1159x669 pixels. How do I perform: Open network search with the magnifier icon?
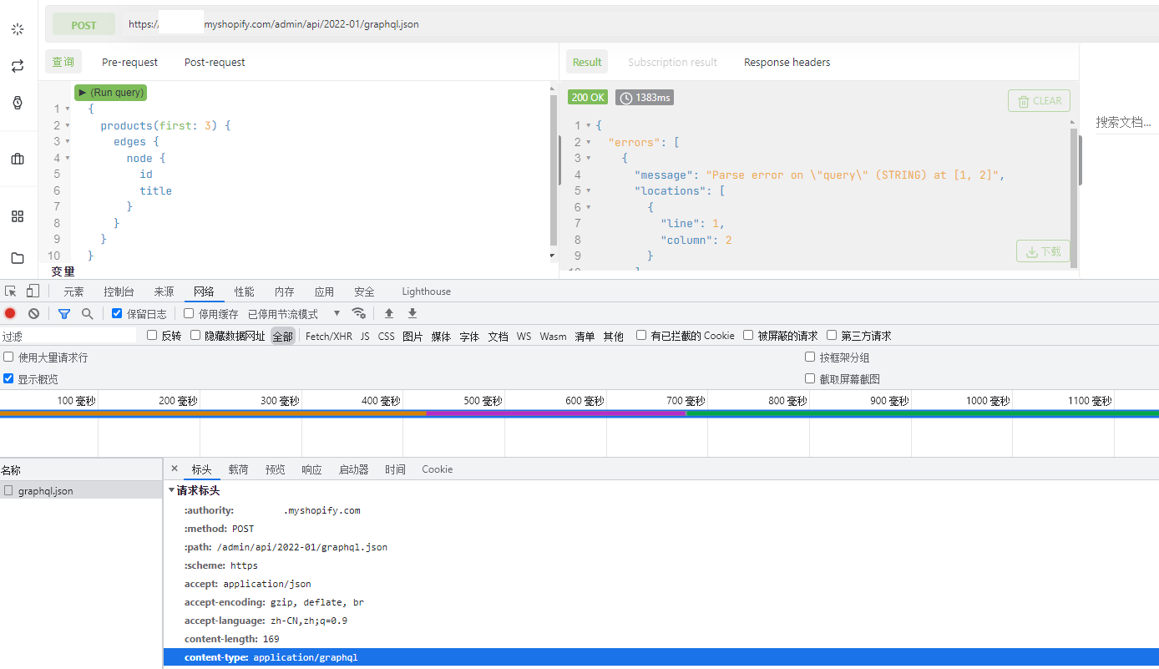pyautogui.click(x=87, y=313)
